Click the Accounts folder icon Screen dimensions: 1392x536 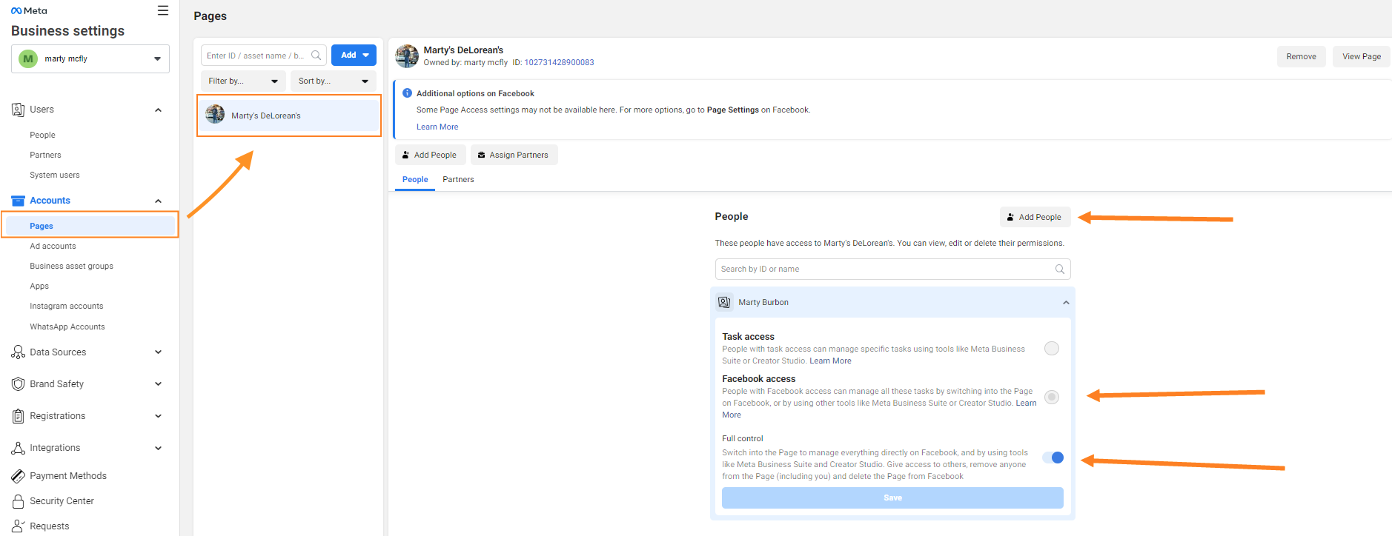[x=18, y=201]
